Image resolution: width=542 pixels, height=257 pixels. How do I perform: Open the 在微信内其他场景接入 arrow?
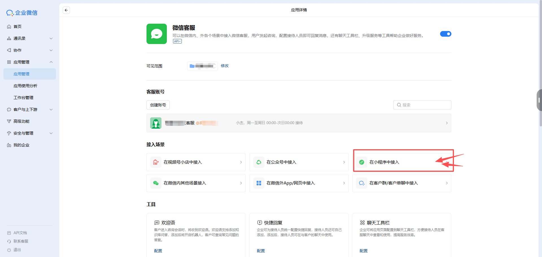click(x=241, y=183)
